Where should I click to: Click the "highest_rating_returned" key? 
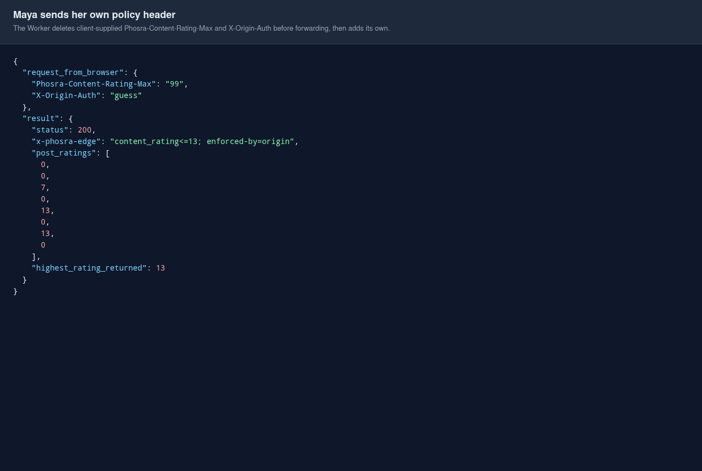(89, 268)
